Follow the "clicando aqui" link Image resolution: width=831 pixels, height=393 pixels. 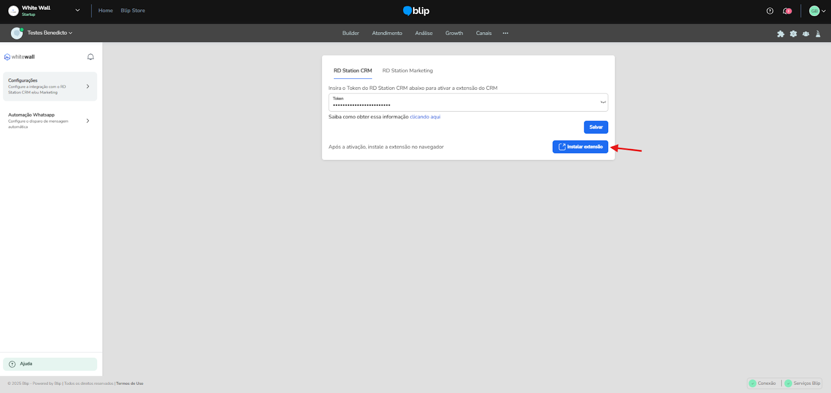(x=425, y=117)
